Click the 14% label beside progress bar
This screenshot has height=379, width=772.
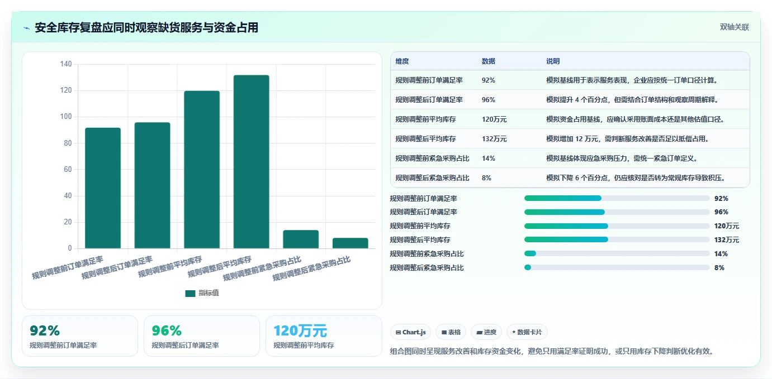coord(721,254)
